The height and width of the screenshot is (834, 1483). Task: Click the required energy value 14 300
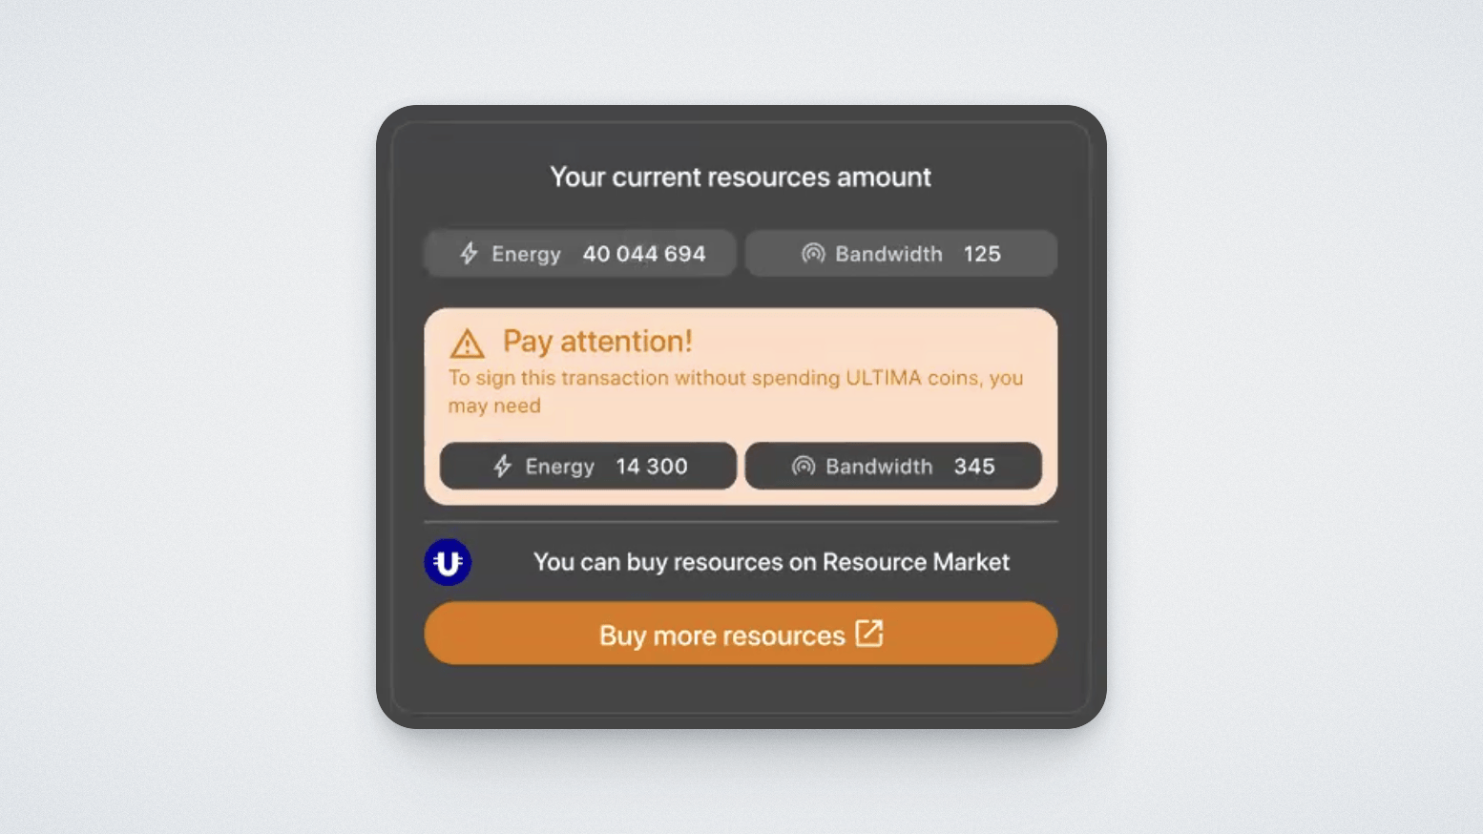(x=652, y=467)
